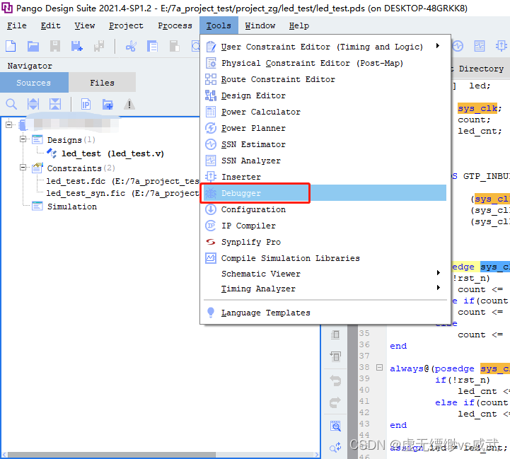Screen dimensions: 510x459
Task: Launch Route Constraint Editor
Action: pyautogui.click(x=325, y=79)
